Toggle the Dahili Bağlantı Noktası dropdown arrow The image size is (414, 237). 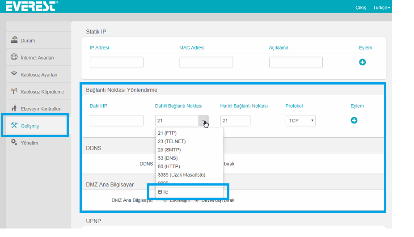[203, 120]
